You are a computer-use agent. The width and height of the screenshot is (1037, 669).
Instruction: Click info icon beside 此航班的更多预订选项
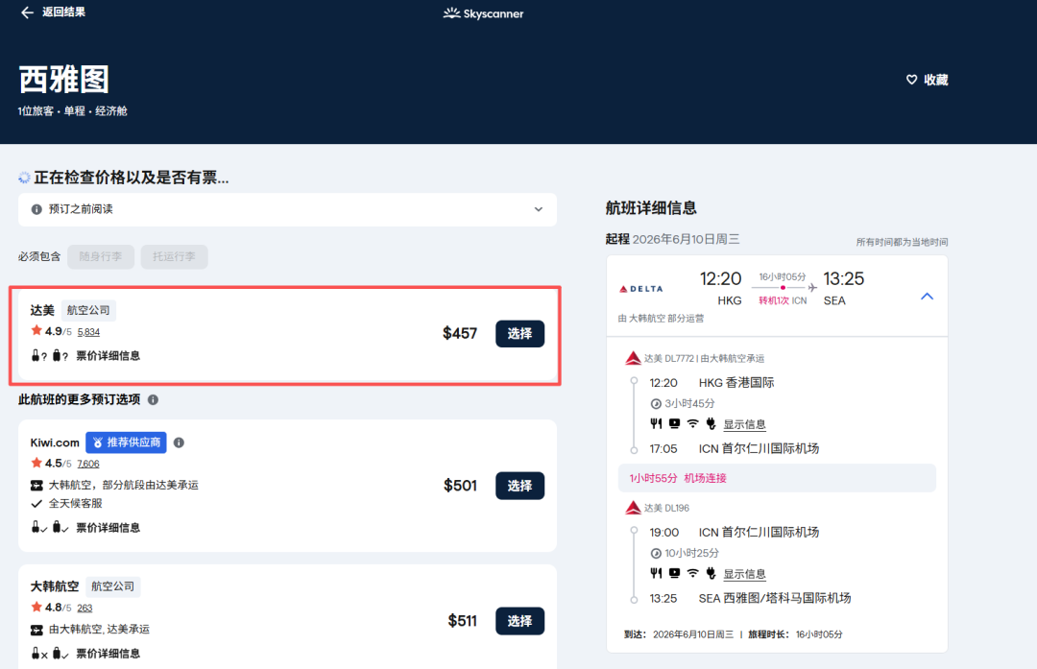(153, 399)
